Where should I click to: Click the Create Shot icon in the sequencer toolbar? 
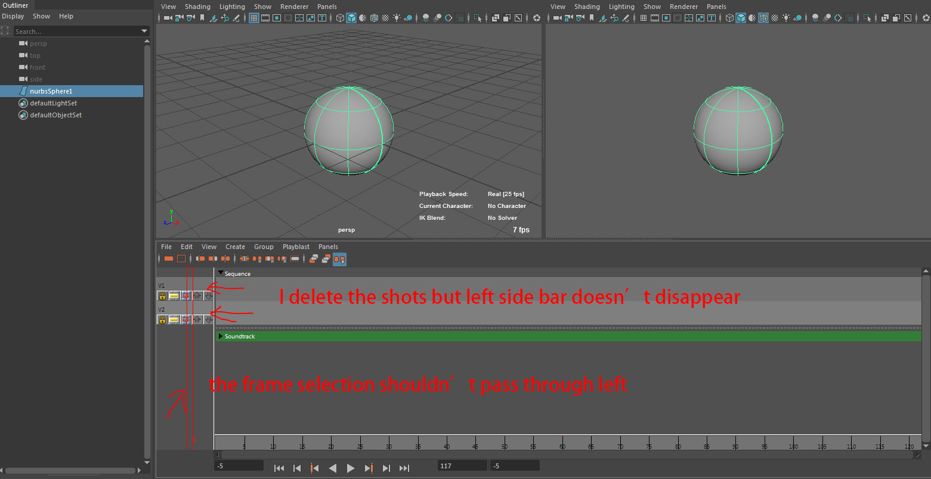[169, 259]
